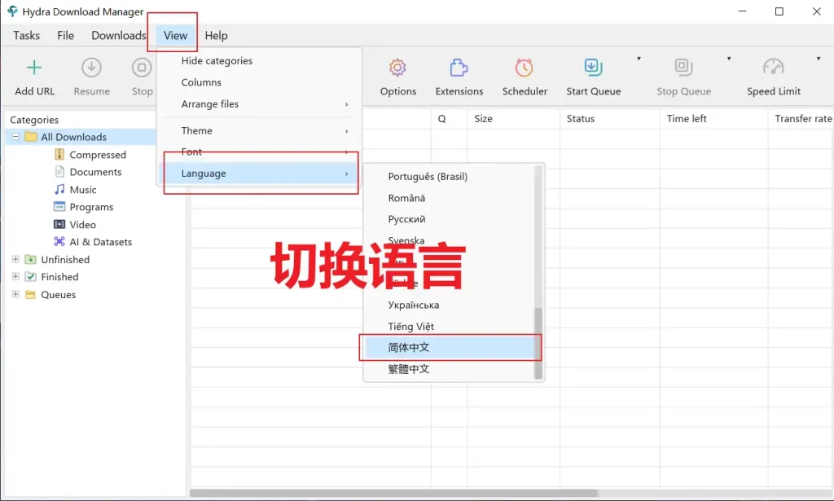Expand the Arrange files submenu
The height and width of the screenshot is (501, 834).
coord(260,104)
